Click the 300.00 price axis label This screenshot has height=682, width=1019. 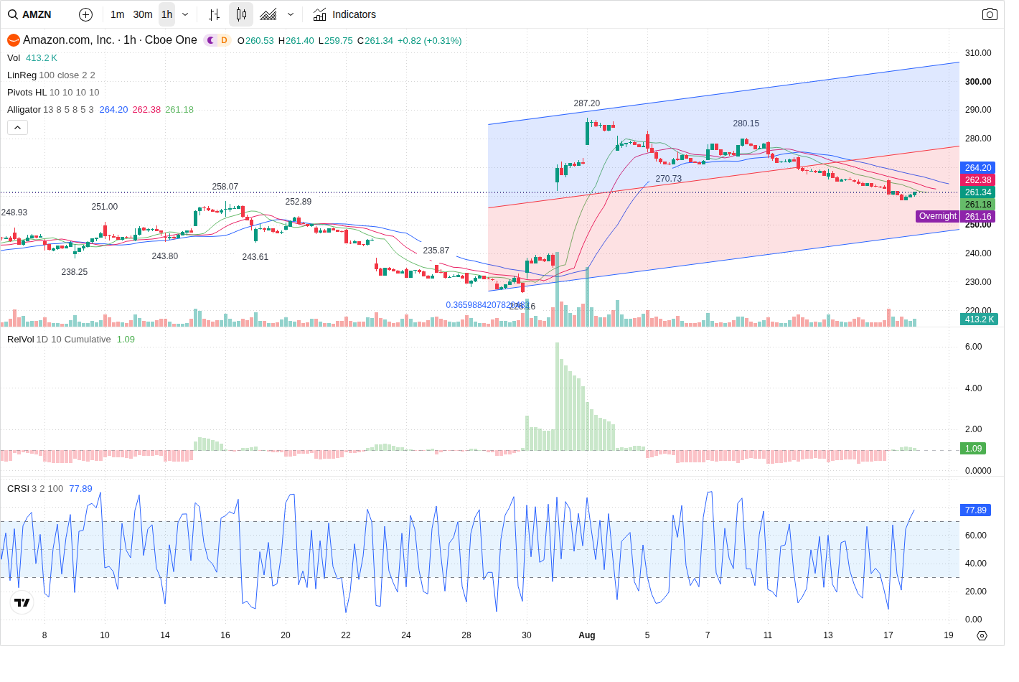pyautogui.click(x=978, y=82)
